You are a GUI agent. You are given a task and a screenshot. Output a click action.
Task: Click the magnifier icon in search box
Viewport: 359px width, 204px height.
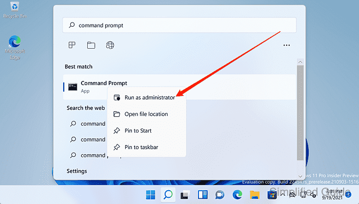[72, 25]
